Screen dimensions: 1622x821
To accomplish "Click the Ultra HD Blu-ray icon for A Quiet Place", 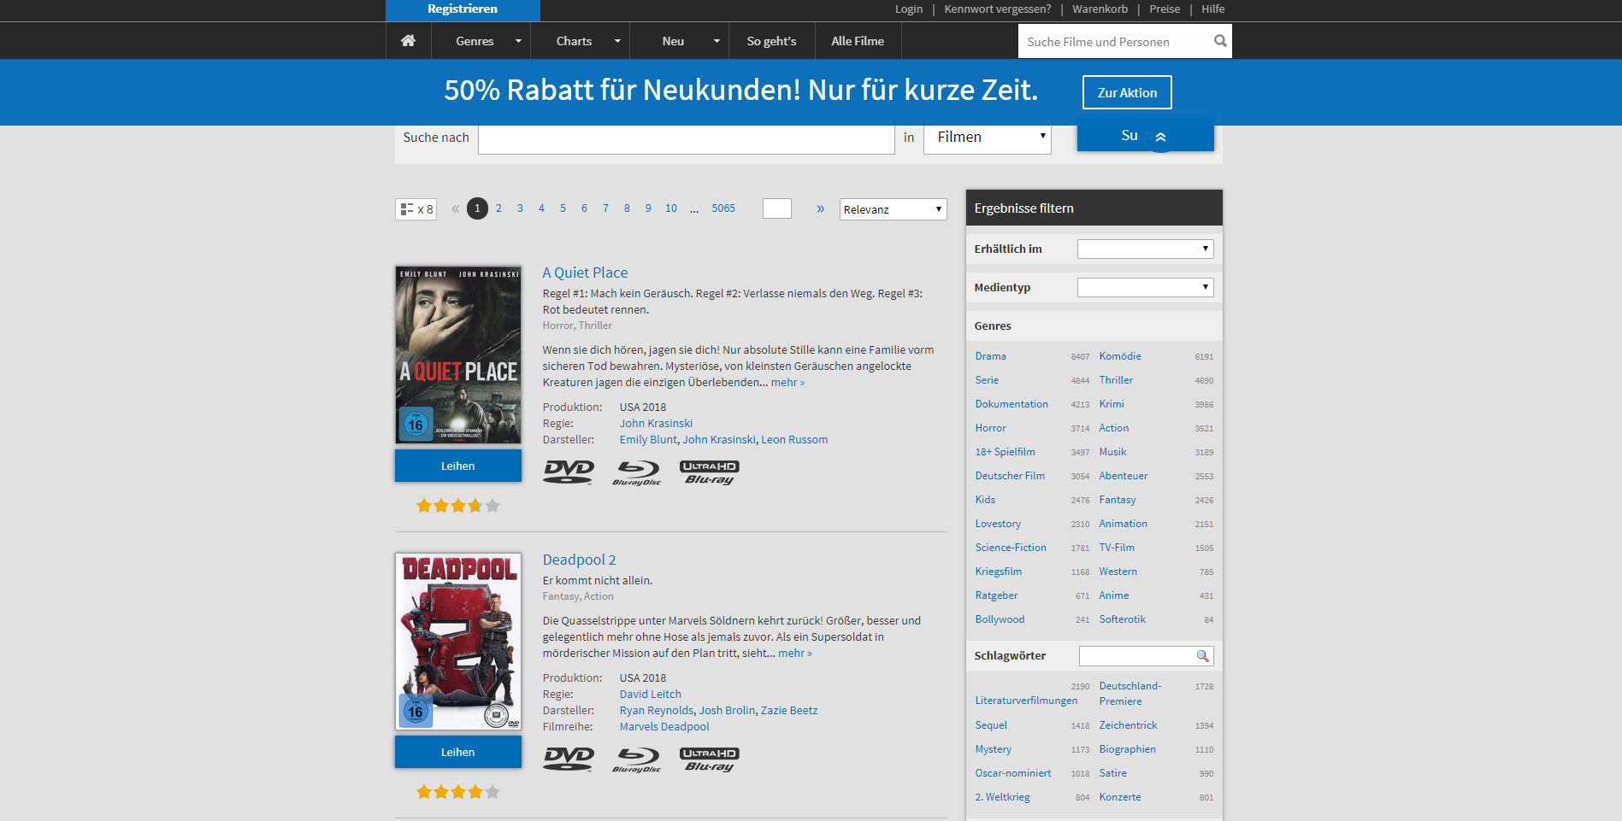I will (x=710, y=472).
